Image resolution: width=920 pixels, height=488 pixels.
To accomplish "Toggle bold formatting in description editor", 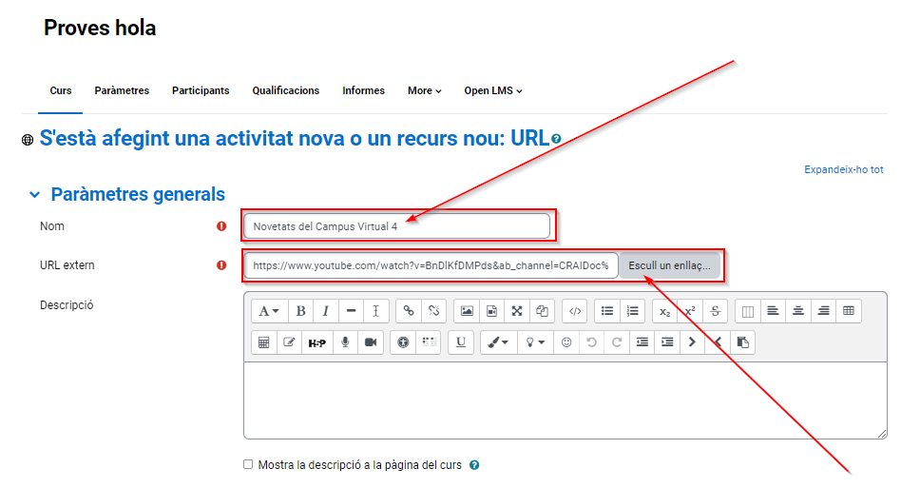I will [300, 311].
